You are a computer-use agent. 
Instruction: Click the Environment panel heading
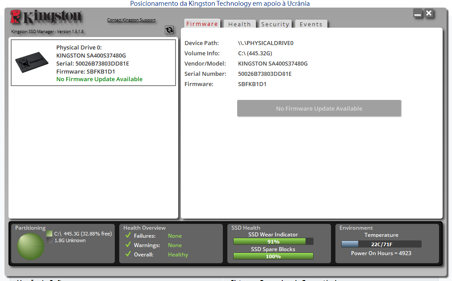356,228
